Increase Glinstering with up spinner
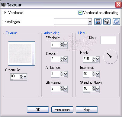 pyautogui.click(x=62, y=88)
